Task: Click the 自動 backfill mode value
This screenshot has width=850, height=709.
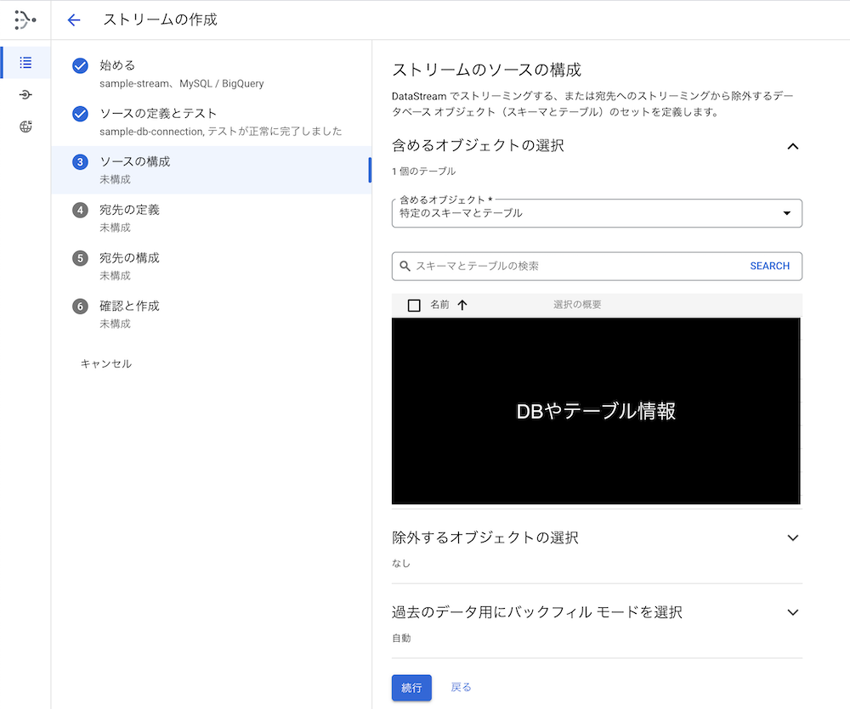Action: point(402,638)
